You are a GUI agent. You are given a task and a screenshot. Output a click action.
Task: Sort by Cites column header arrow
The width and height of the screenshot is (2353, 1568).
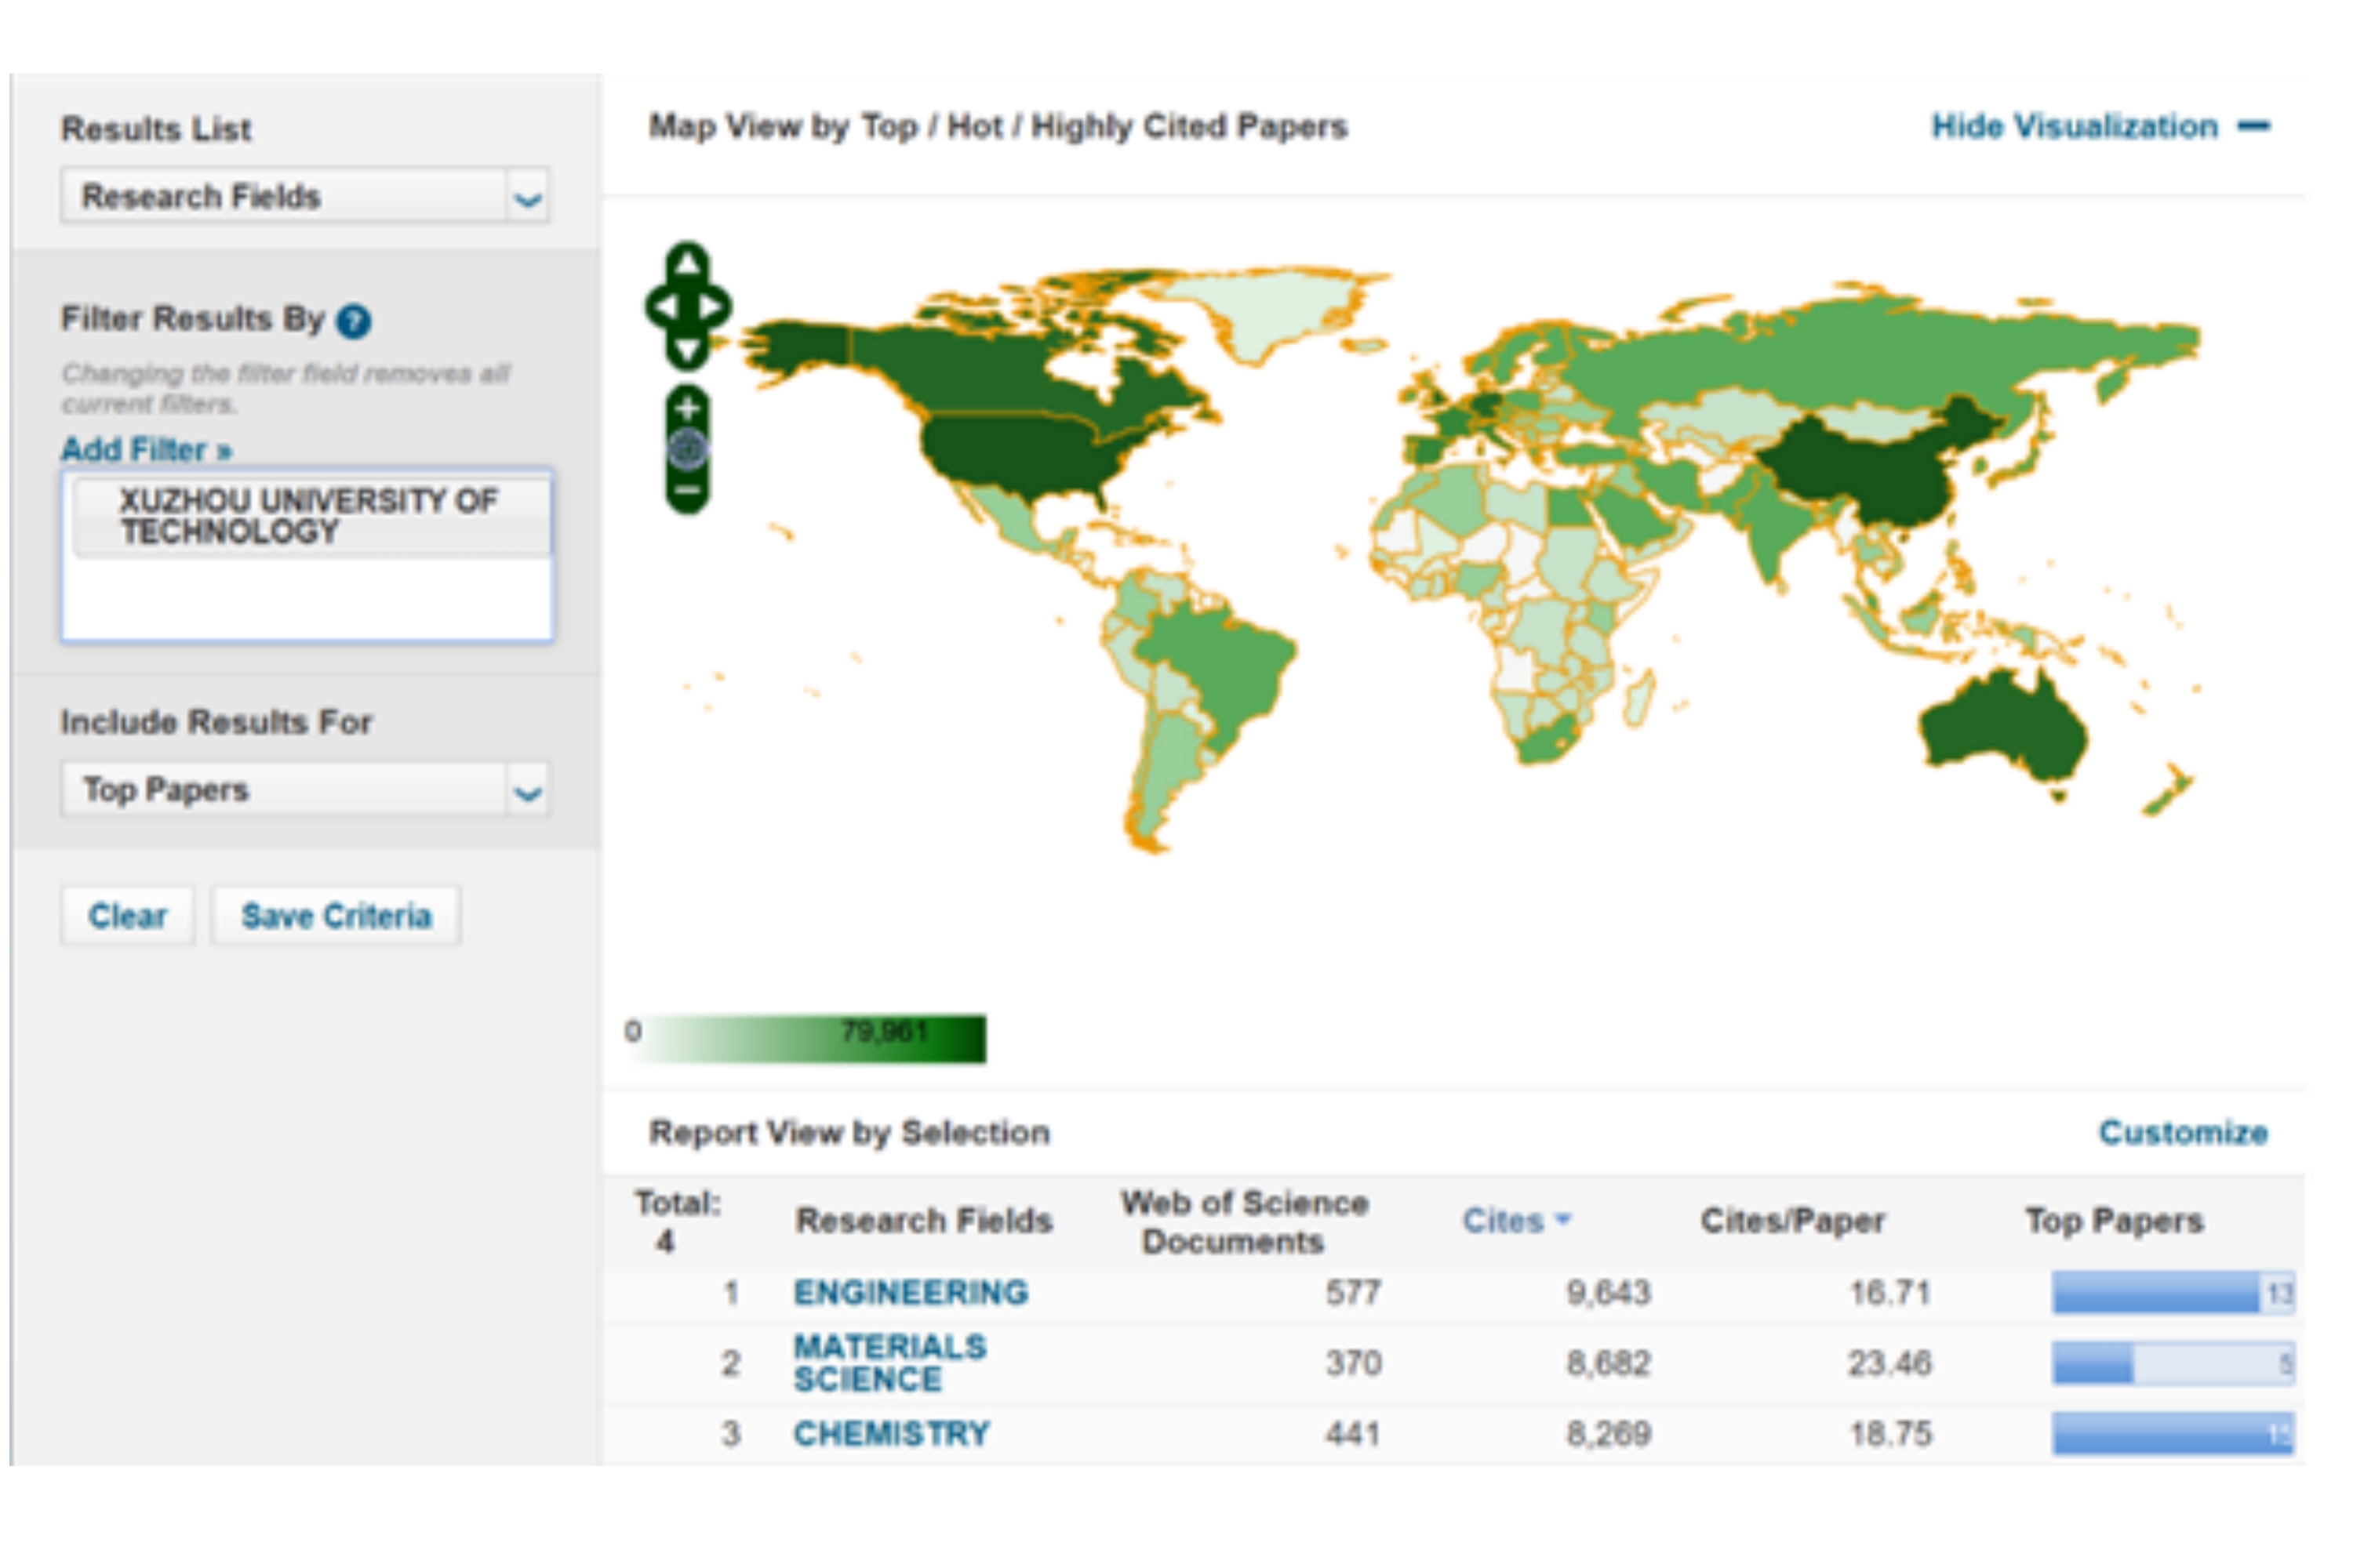coord(1564,1219)
